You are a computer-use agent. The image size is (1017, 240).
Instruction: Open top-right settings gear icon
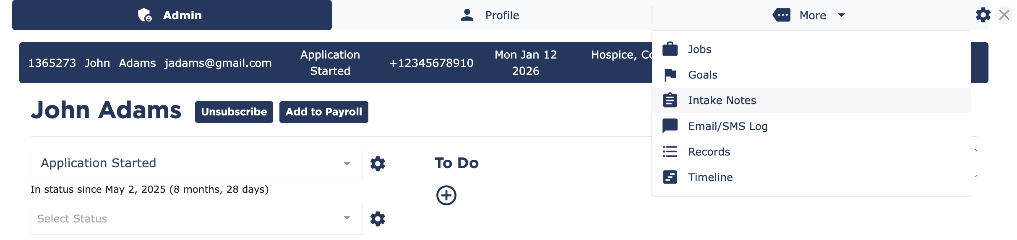983,15
